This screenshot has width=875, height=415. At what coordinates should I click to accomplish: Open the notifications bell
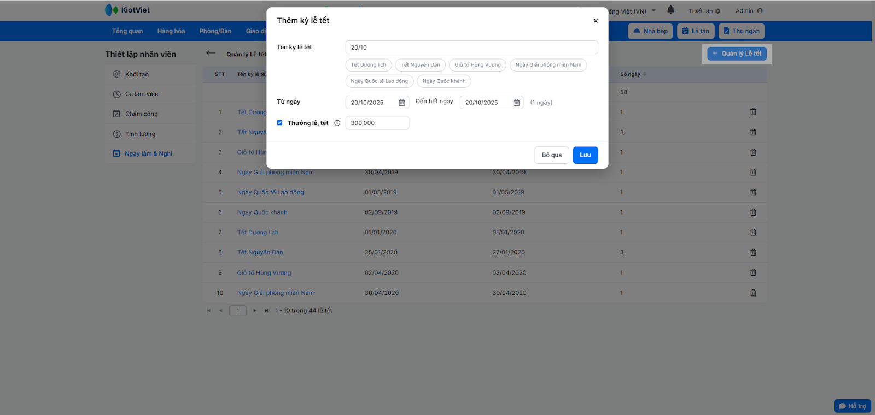671,10
